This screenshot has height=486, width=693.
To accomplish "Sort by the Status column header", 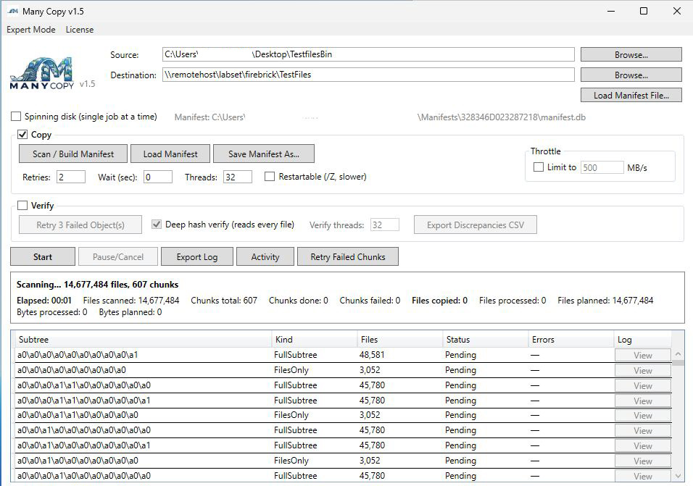I will [485, 340].
